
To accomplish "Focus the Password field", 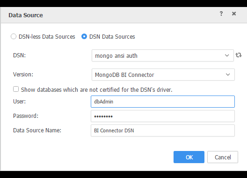I will 163,116.
